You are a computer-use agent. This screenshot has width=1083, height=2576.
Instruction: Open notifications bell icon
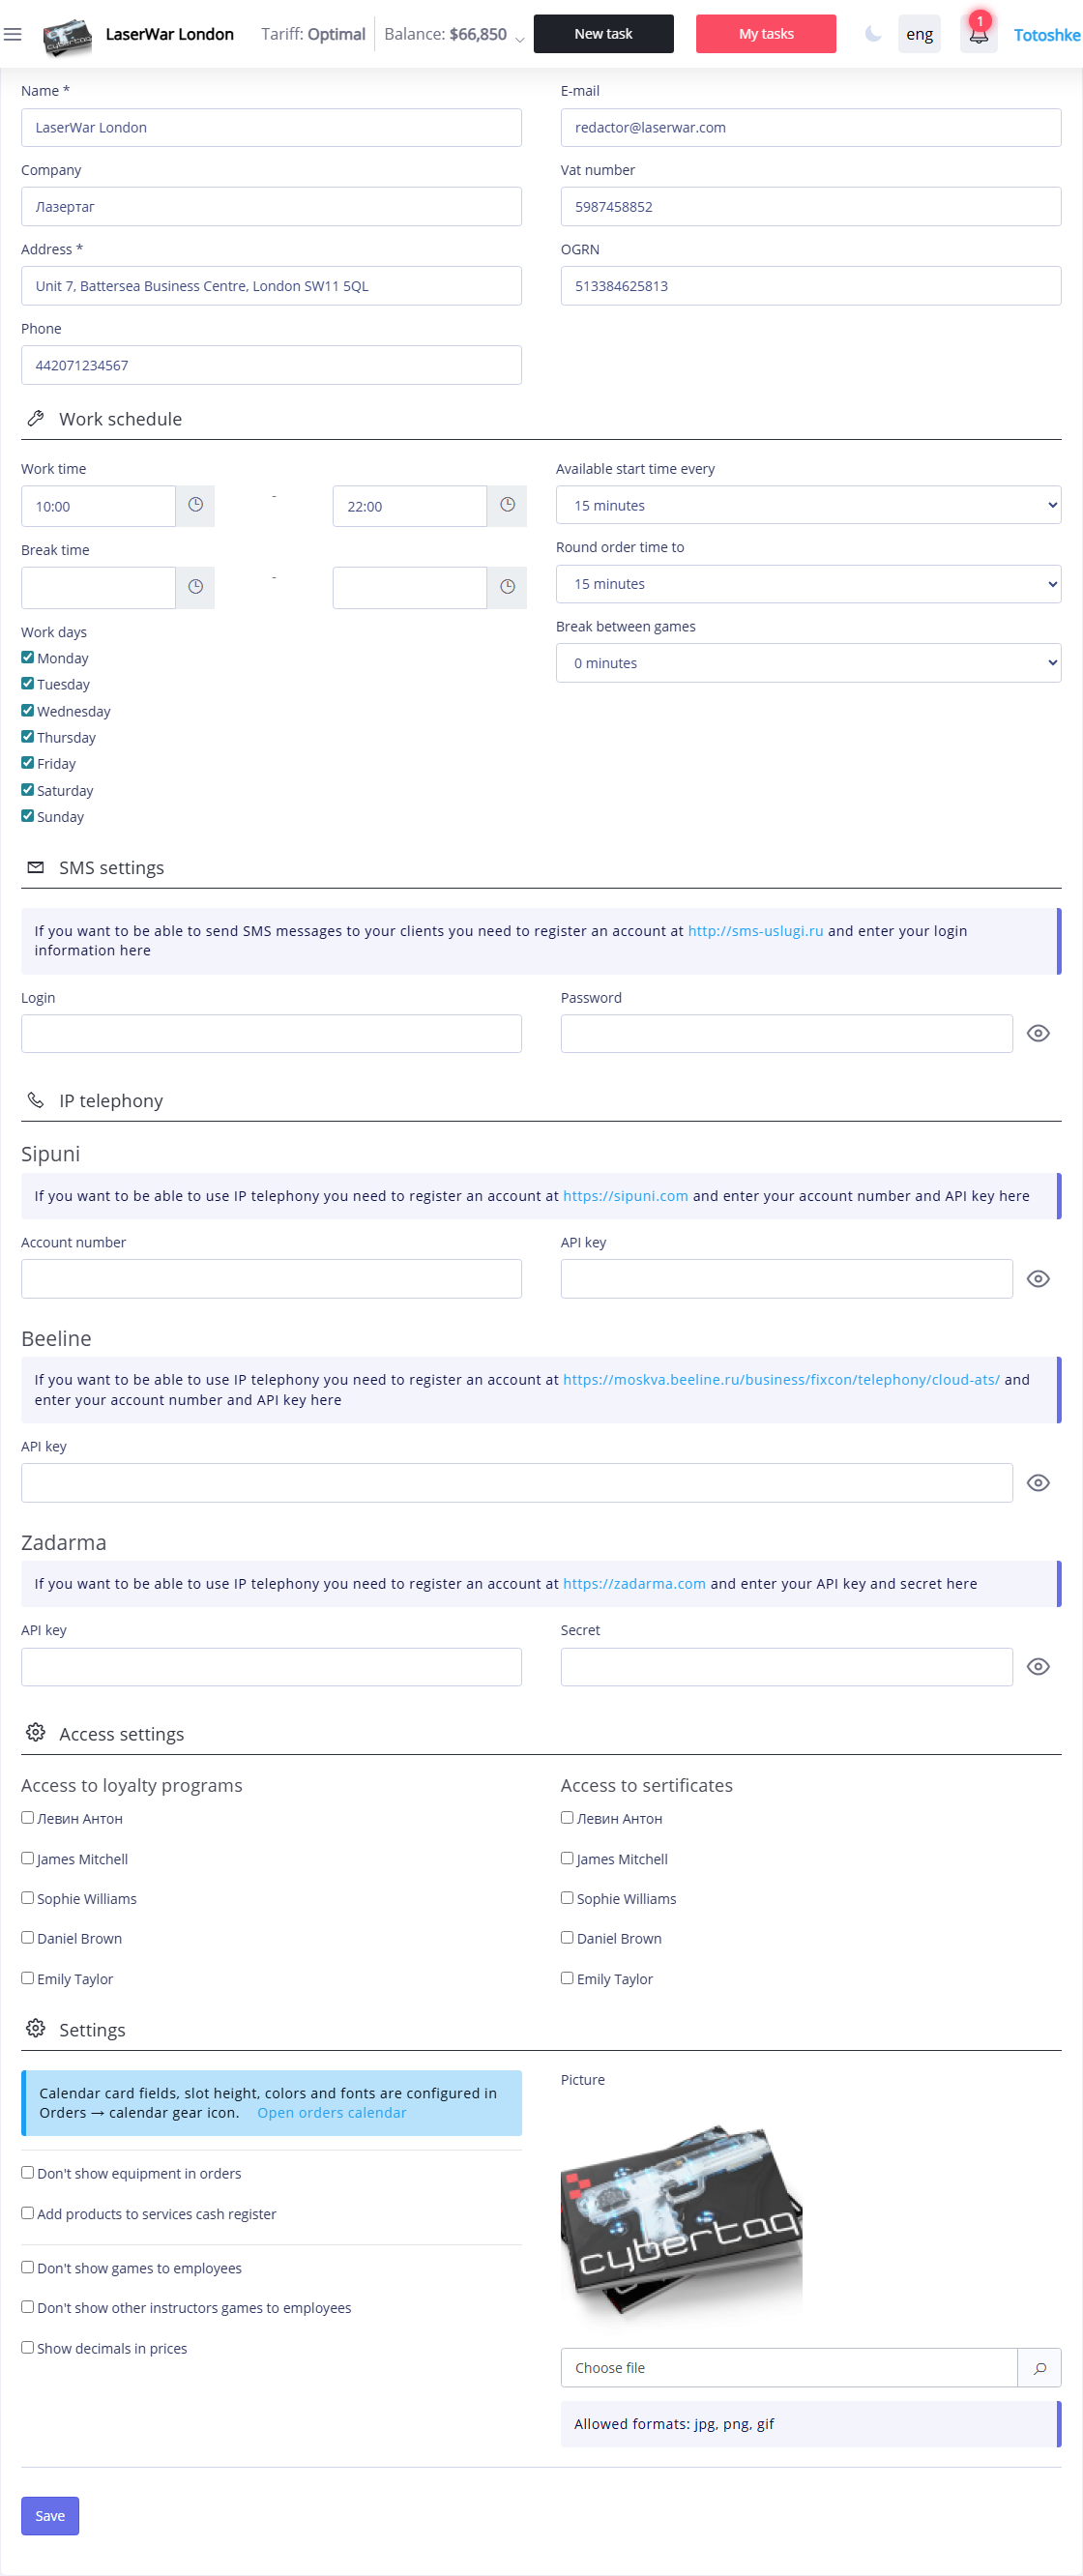coord(978,34)
